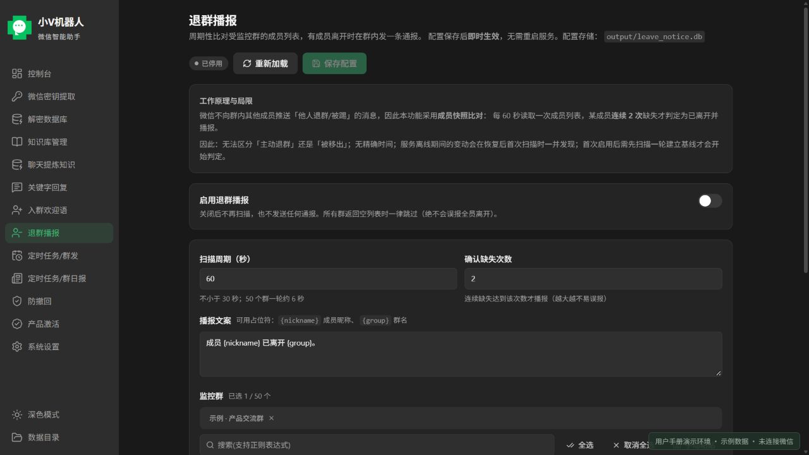Viewport: 809px width, 455px height.
Task: Click the 用户手册演示环境 status banner
Action: (x=724, y=441)
